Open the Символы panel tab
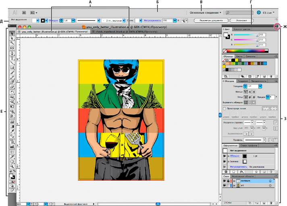This screenshot has width=287, height=206. point(250,56)
